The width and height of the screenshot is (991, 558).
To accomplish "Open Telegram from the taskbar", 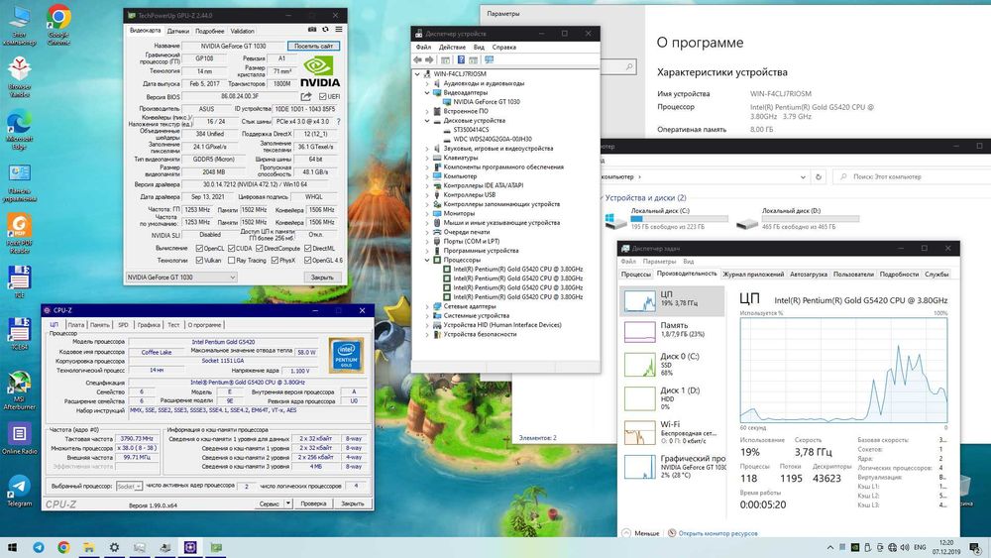I will click(39, 547).
